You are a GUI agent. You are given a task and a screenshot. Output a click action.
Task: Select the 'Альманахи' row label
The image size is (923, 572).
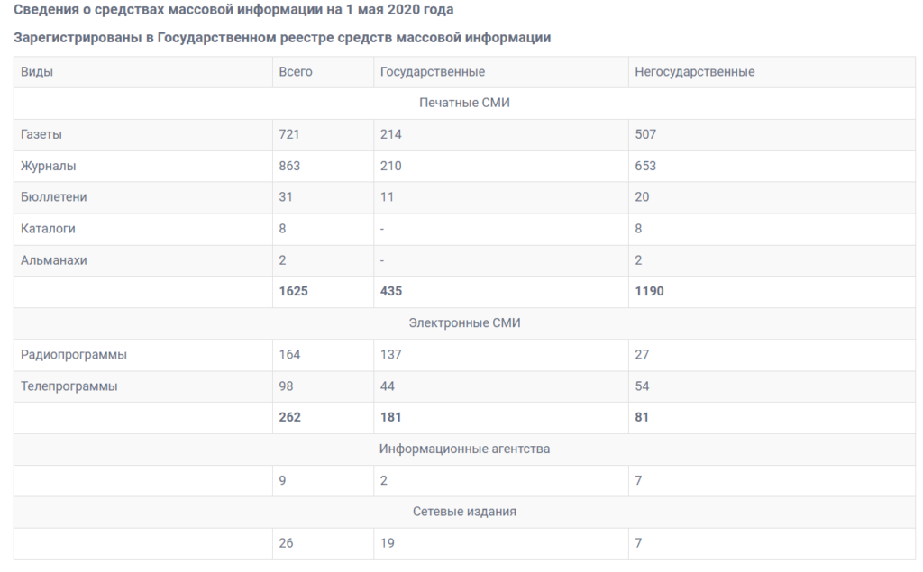tap(54, 260)
